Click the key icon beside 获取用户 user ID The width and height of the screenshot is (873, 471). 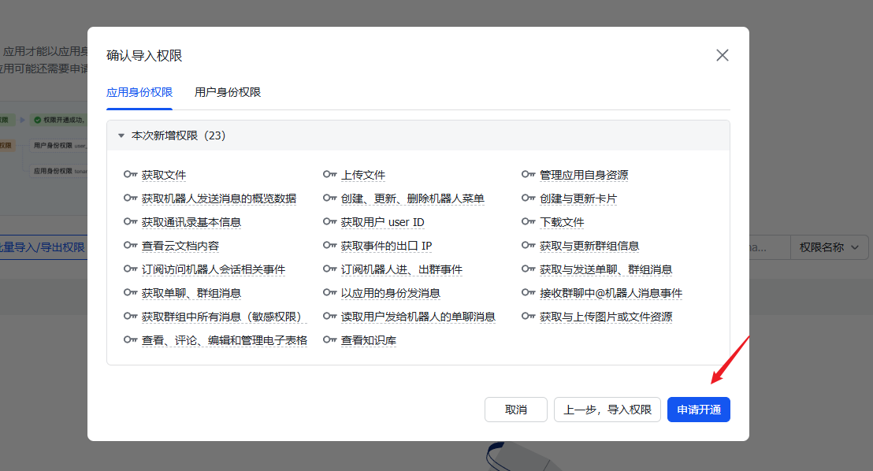tap(329, 221)
